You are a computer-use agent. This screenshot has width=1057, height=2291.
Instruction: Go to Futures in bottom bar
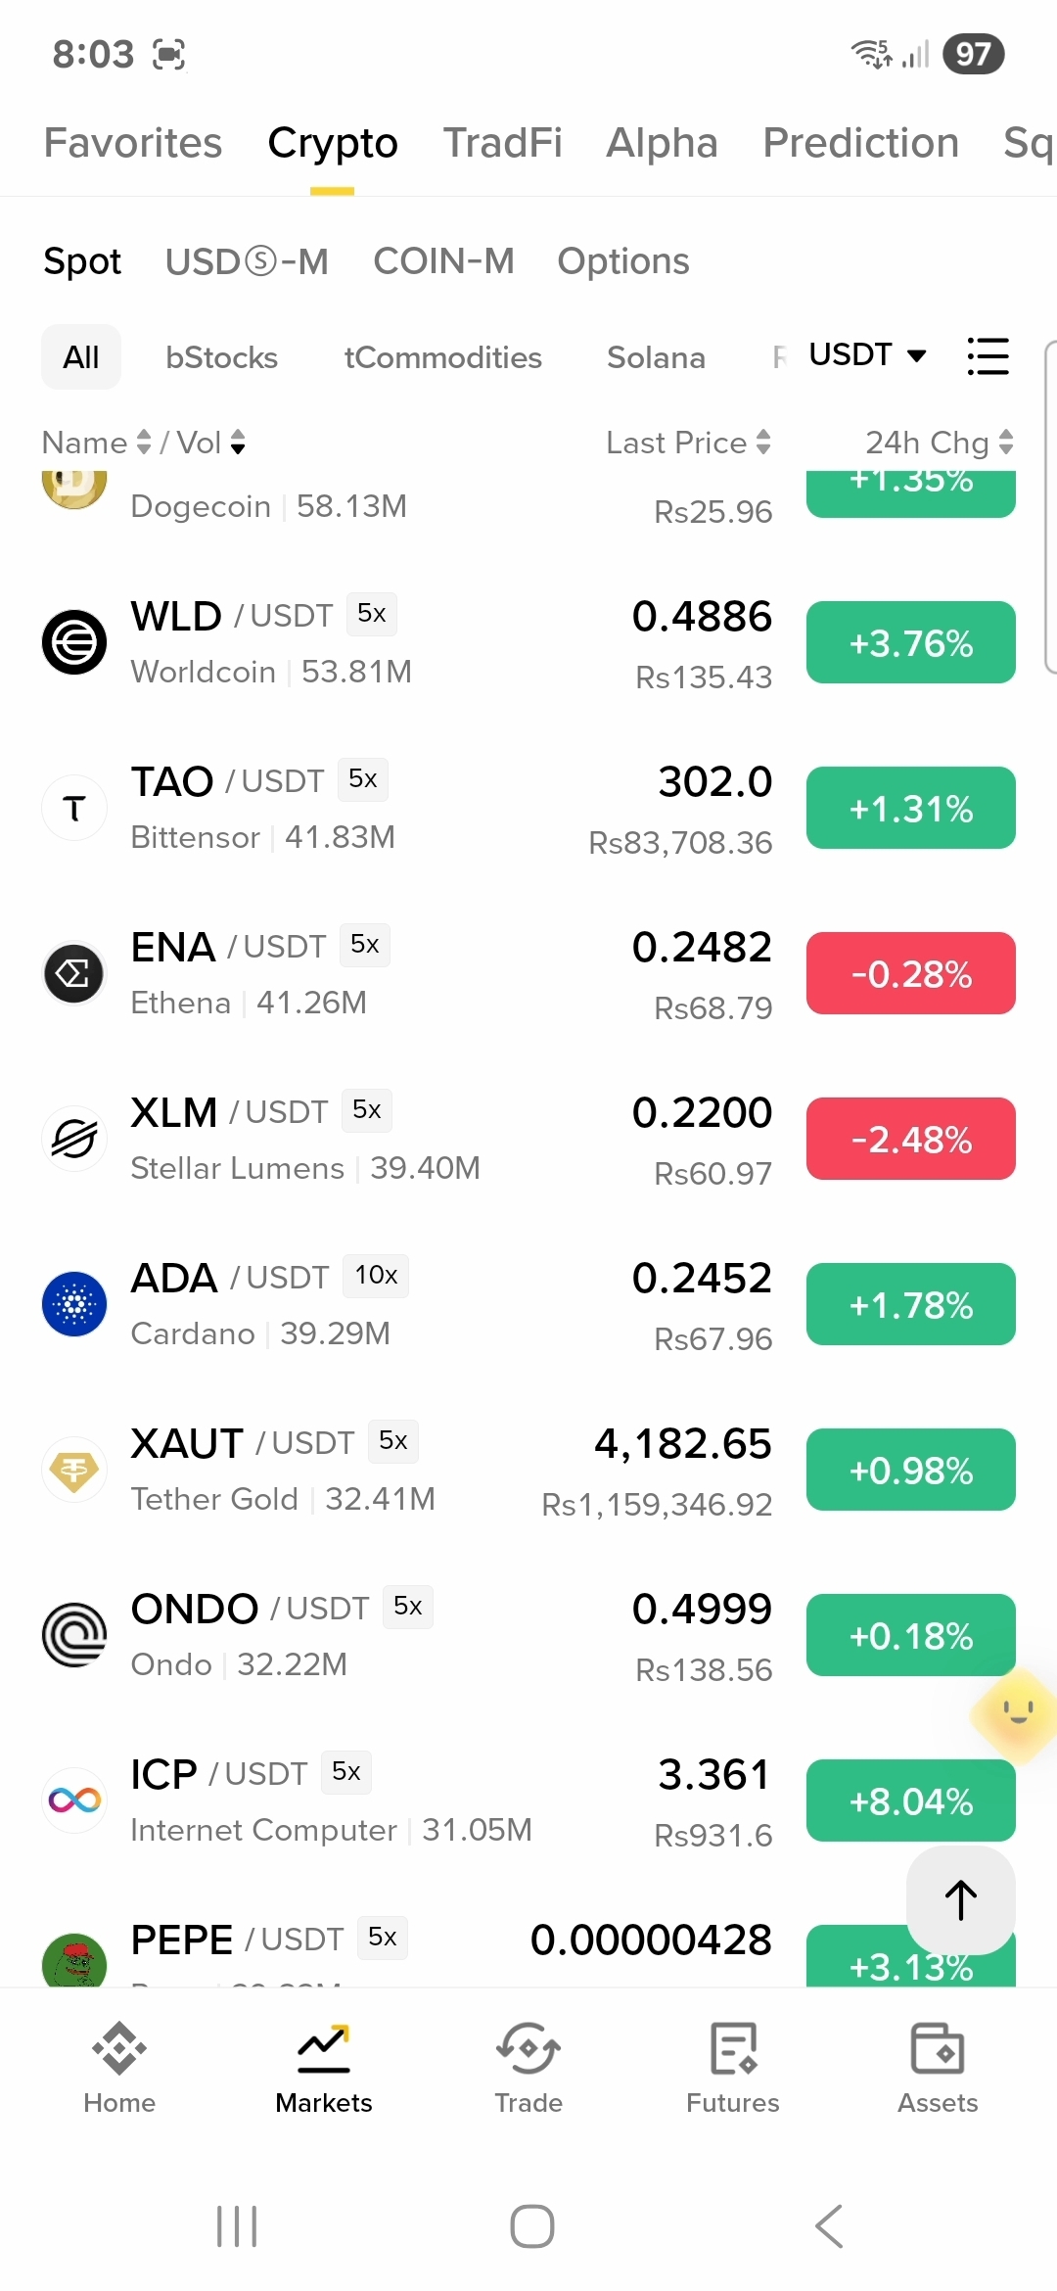733,2068
